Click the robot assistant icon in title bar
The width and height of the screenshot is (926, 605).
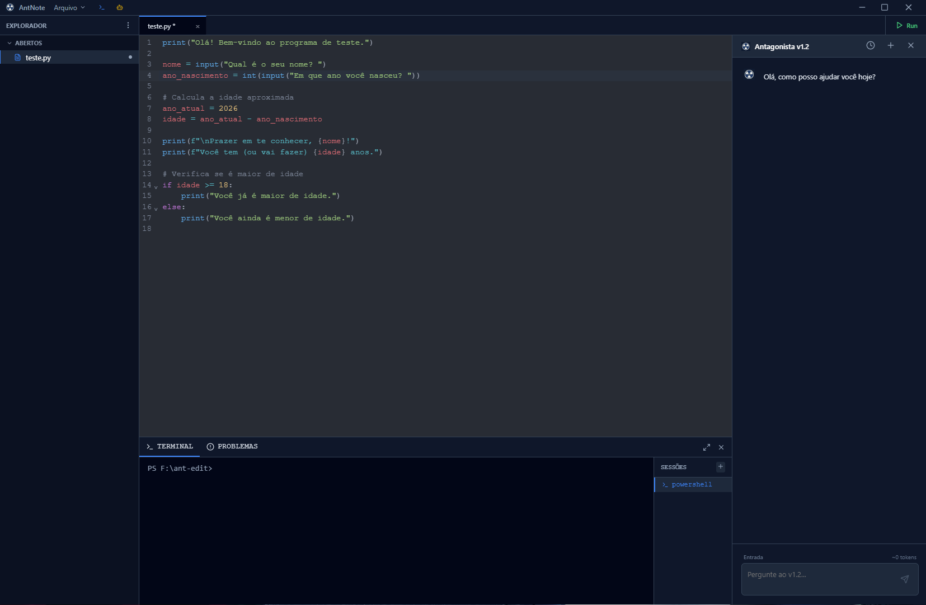tap(120, 7)
